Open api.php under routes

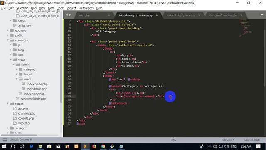click(x=23, y=108)
